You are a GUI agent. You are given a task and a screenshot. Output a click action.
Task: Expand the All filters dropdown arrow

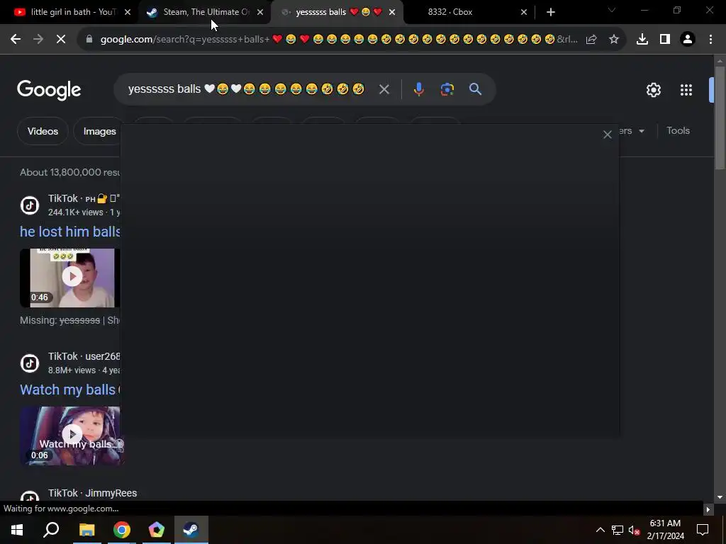coord(642,131)
